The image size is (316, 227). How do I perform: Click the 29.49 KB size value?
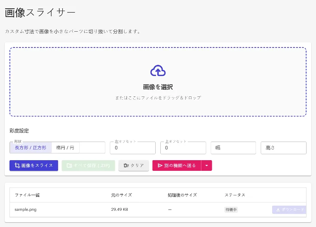click(x=120, y=210)
